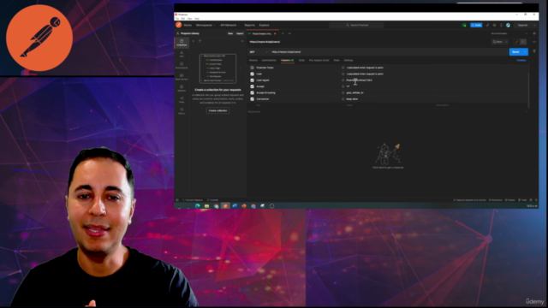
Task: Switch to the Authorization tab
Action: pos(269,60)
